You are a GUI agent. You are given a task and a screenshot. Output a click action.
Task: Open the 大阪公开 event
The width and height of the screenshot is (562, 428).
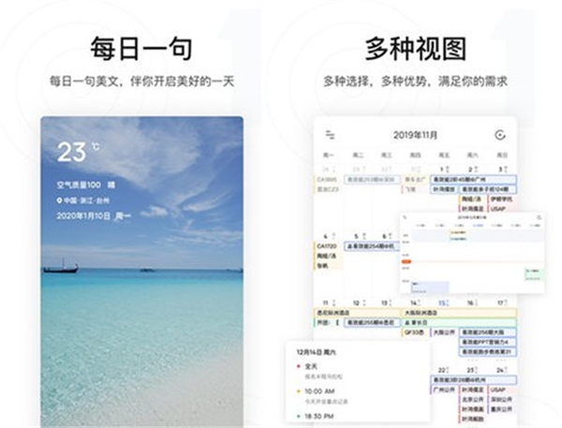444,332
